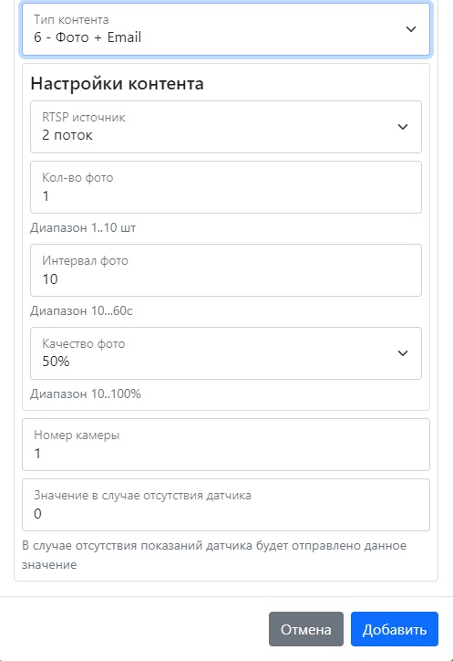The height and width of the screenshot is (661, 453).
Task: Click the Номер камеры floating label
Action: pos(77,435)
